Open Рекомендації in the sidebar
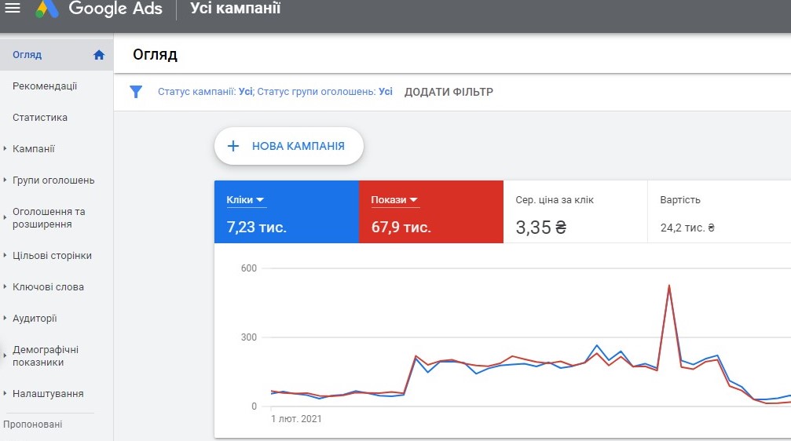 click(x=45, y=86)
